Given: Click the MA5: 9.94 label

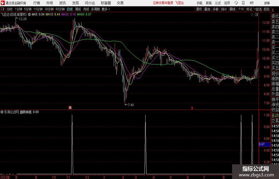Looking at the screenshot, I should tap(38, 14).
